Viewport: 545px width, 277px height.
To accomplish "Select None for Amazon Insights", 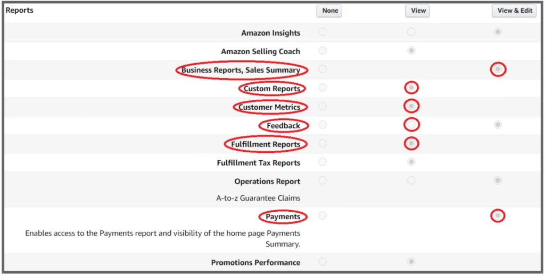I will [x=323, y=32].
